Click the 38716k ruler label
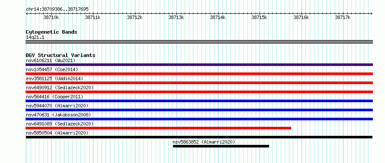Screen dimensions: 385x163 point(301,17)
